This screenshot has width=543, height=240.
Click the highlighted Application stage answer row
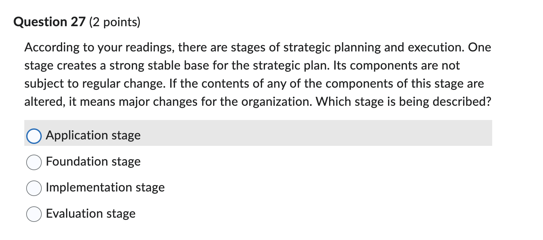[x=259, y=134]
